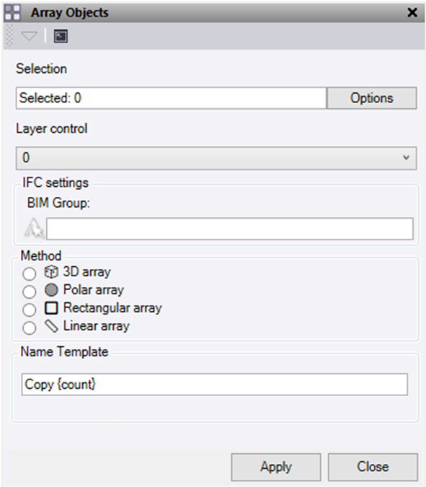
Task: Apply the array settings
Action: tap(276, 467)
